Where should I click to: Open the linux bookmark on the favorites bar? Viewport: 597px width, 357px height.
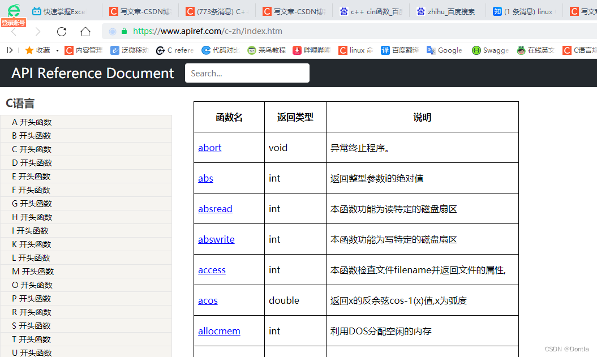[355, 50]
